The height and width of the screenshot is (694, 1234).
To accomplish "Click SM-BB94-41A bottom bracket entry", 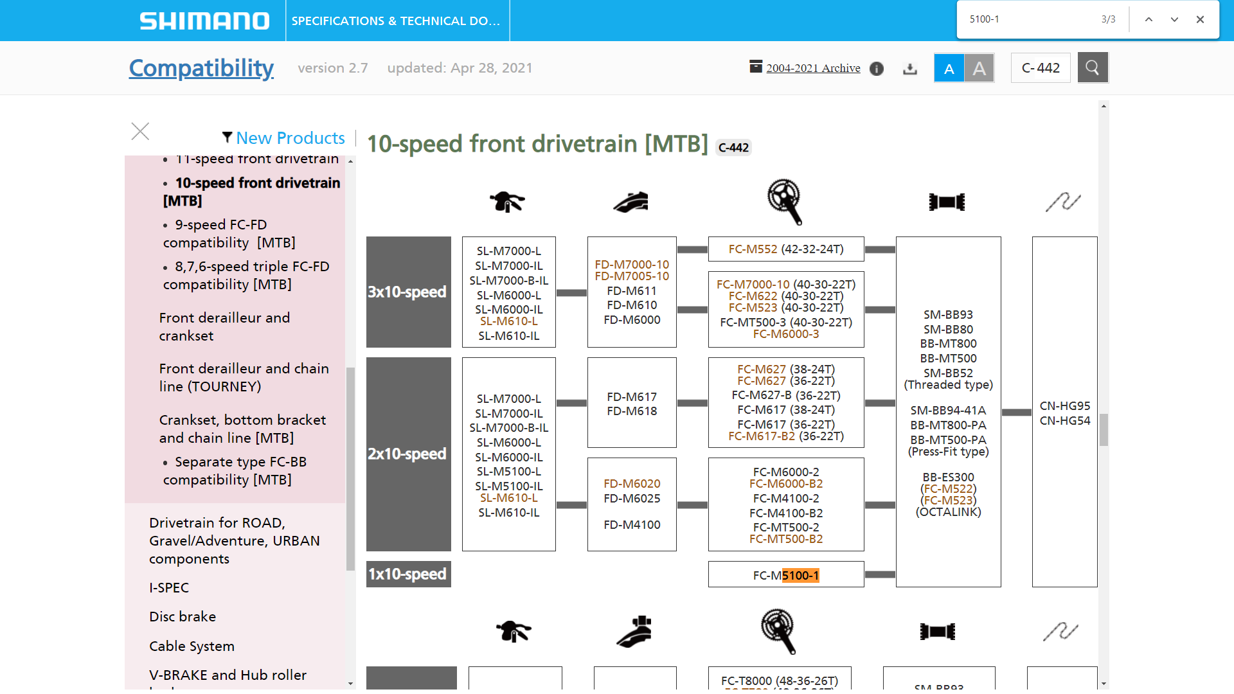I will tap(948, 410).
